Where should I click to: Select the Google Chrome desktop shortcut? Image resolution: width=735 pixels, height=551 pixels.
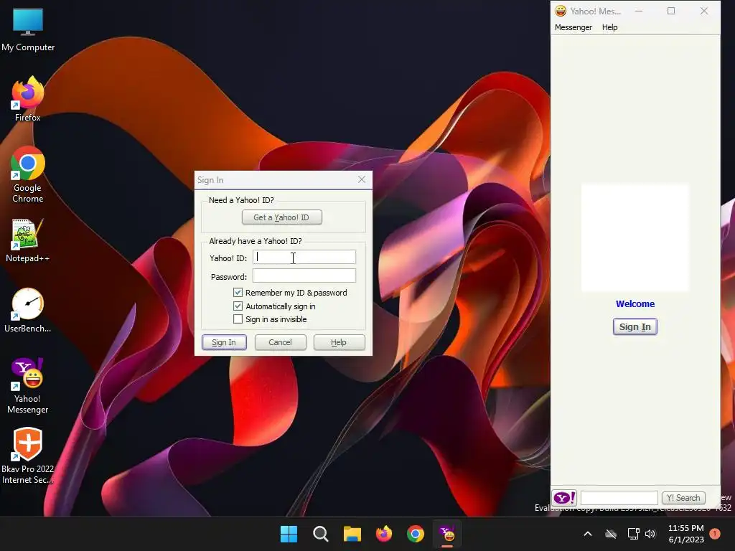pos(28,174)
